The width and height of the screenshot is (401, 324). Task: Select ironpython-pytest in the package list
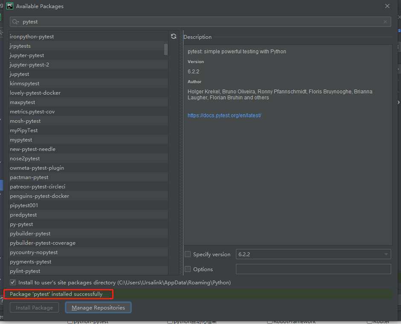88,37
